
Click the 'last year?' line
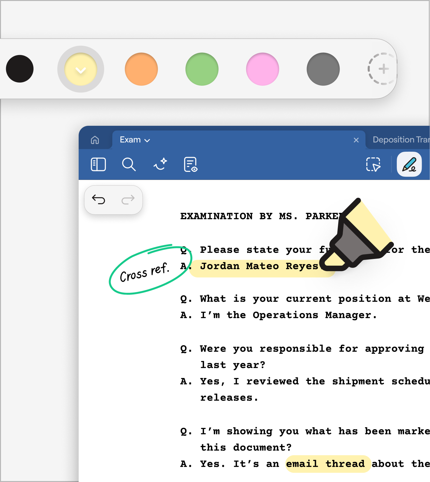pyautogui.click(x=233, y=365)
